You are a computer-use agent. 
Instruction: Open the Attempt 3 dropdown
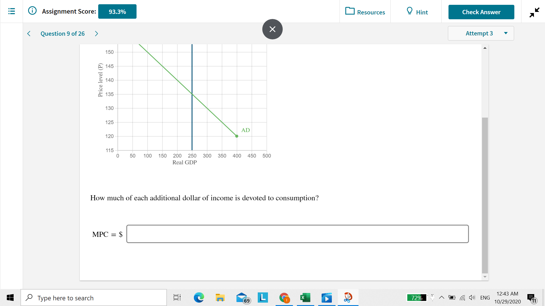click(x=481, y=33)
